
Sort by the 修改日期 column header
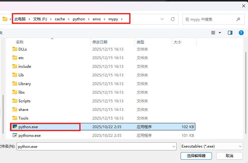click(100, 42)
